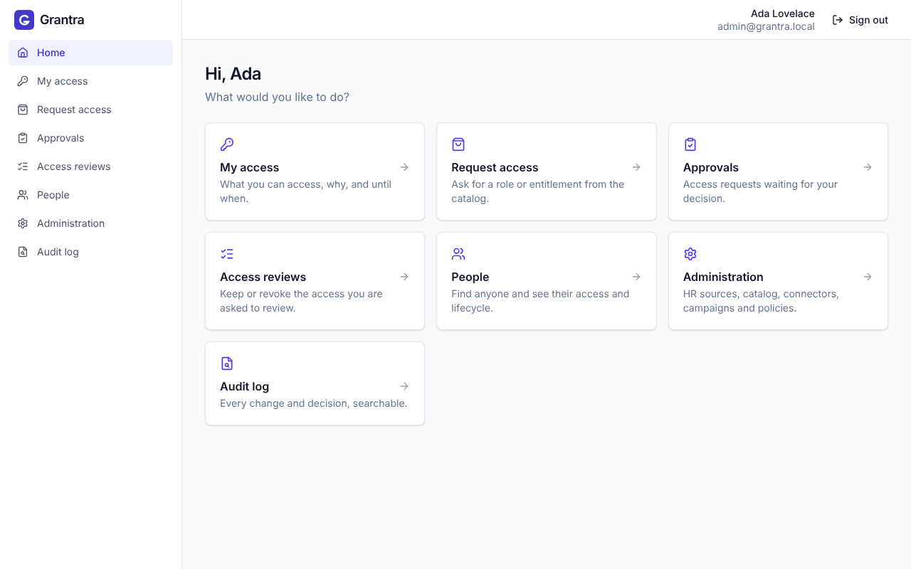Click the shopping bag icon on Request access card
911x569 pixels.
click(x=458, y=144)
